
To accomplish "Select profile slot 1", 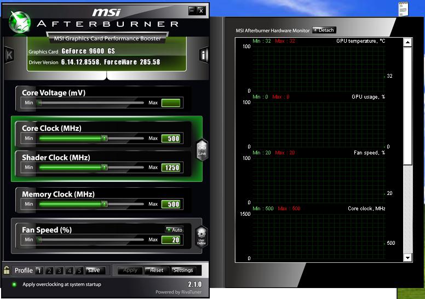I will 39,271.
